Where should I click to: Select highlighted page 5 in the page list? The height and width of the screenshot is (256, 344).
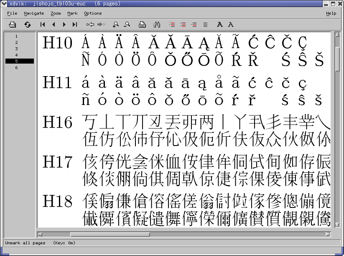(x=20, y=61)
